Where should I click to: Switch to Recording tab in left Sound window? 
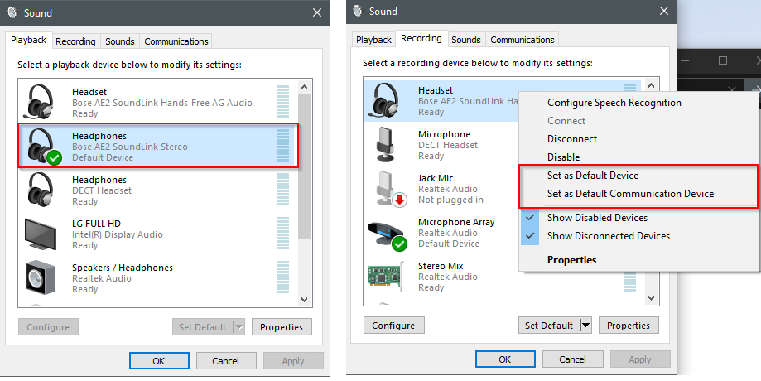[x=75, y=41]
